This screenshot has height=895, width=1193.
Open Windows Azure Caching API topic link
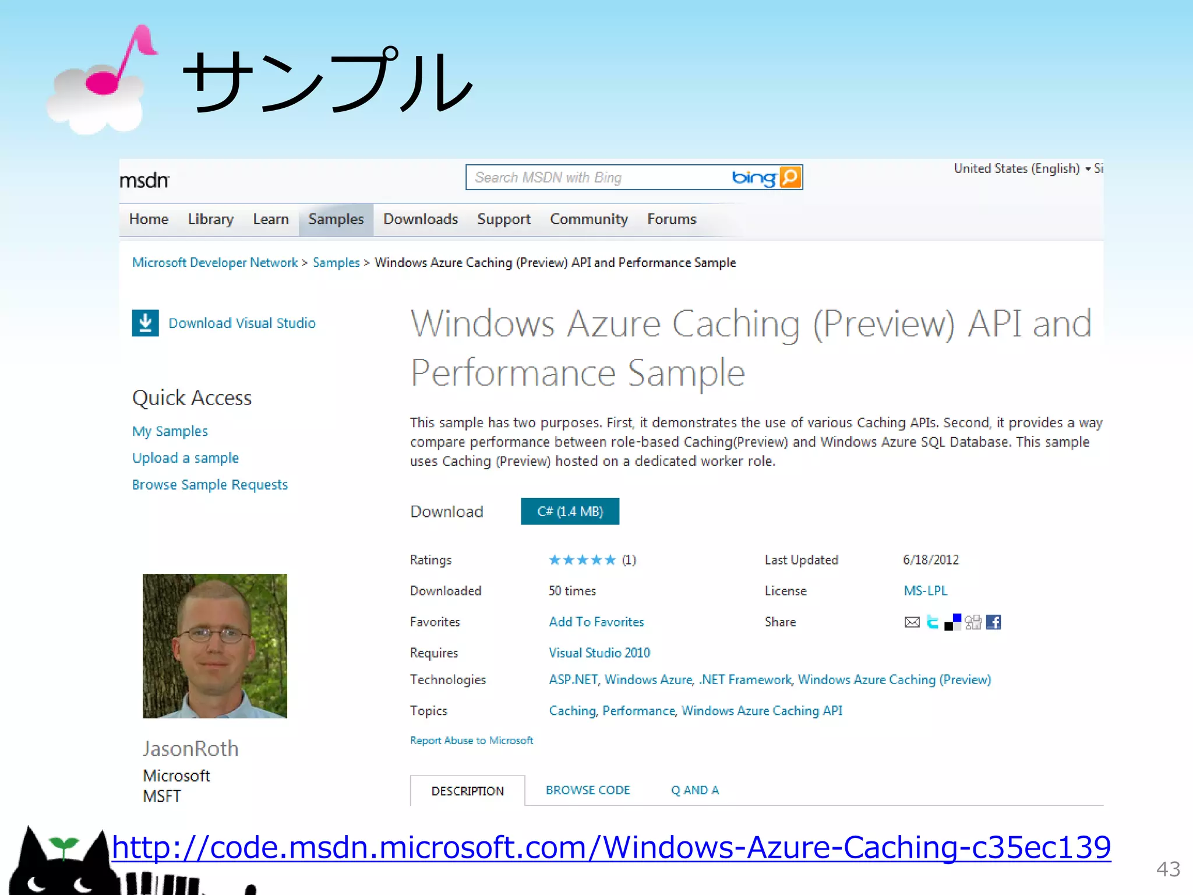pos(762,711)
